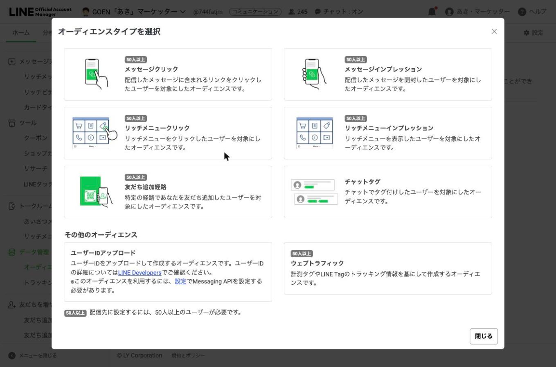The width and height of the screenshot is (556, 367).
Task: Click the chat tag illustration
Action: [x=314, y=192]
